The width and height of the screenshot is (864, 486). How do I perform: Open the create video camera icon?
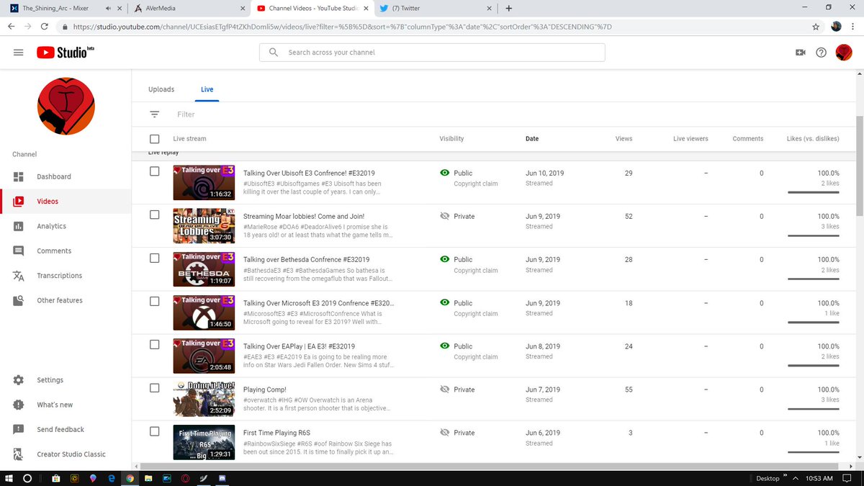coord(800,53)
